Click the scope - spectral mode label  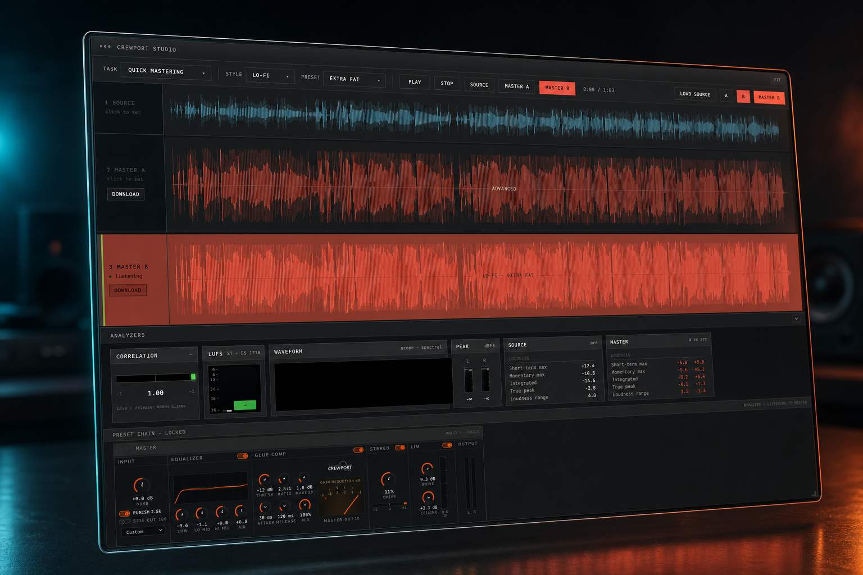point(421,348)
